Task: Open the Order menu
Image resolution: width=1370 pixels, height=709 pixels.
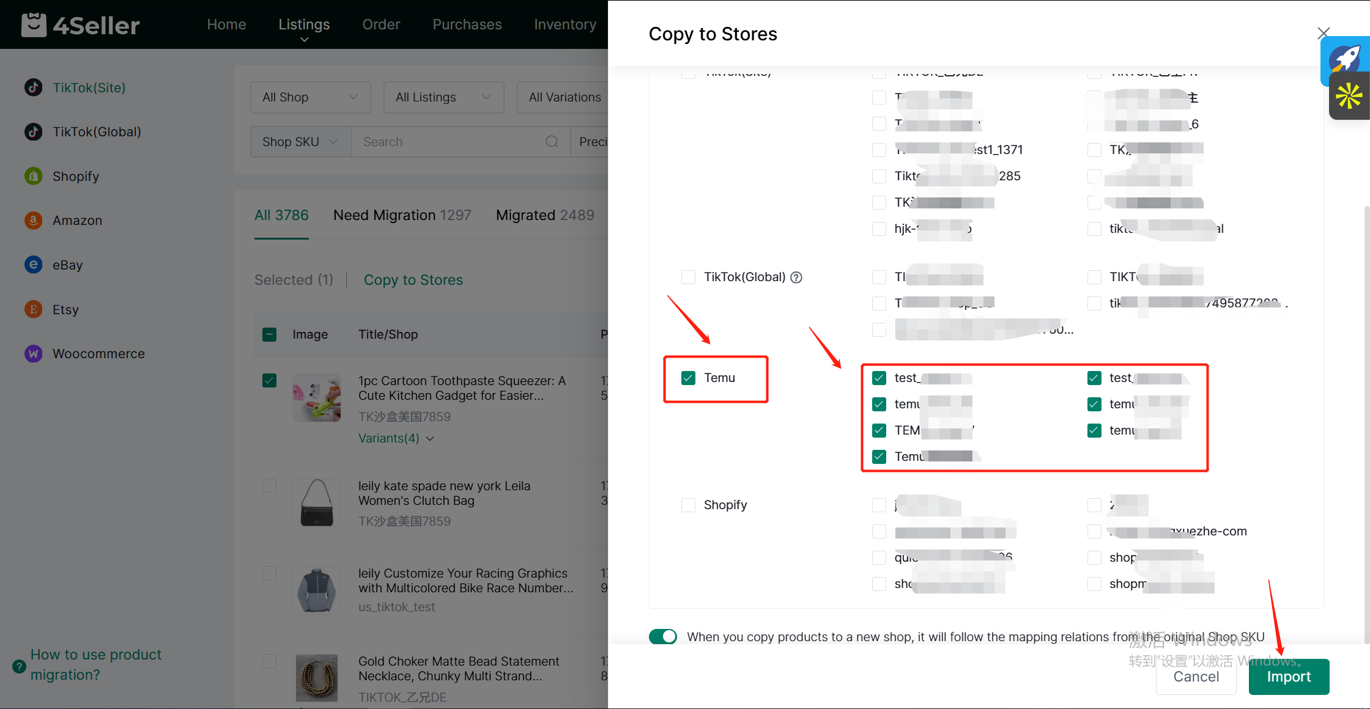Action: (381, 24)
